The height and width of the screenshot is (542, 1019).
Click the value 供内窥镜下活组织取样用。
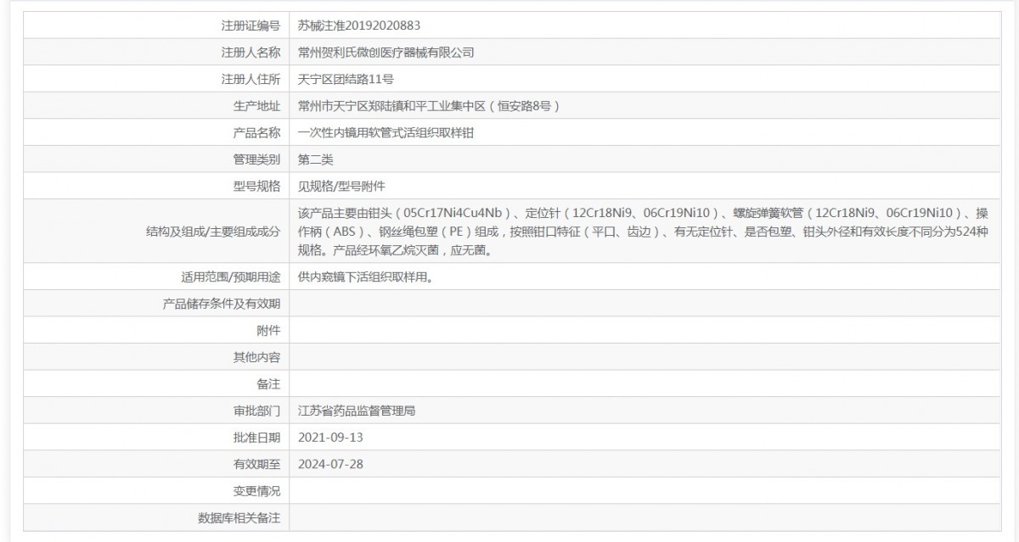tap(369, 277)
